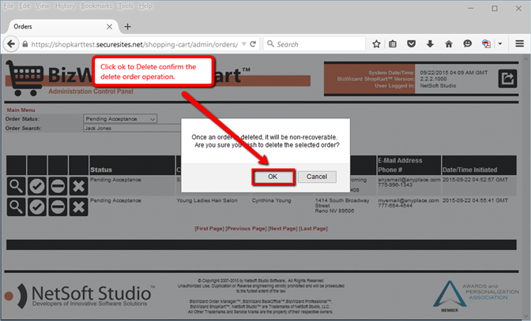Open the dropdown next to extension icon
Screen dimensions: 531x321
[x=500, y=44]
